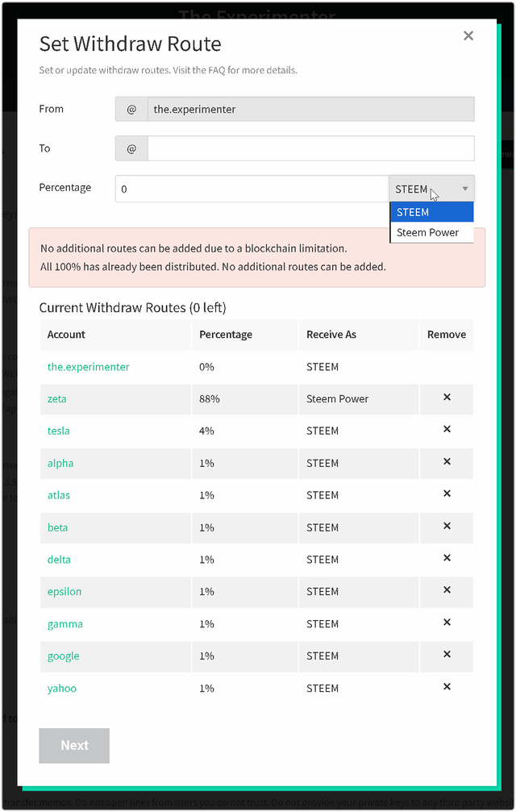The image size is (516, 812).
Task: Close the Set Withdraw Route dialog
Action: click(x=468, y=36)
